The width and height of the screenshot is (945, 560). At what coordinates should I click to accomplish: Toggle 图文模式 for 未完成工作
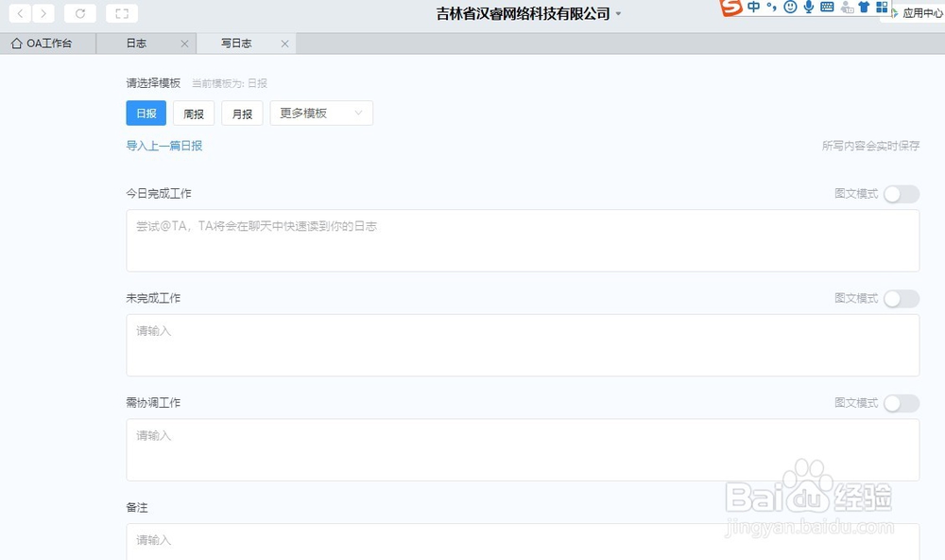(x=901, y=299)
